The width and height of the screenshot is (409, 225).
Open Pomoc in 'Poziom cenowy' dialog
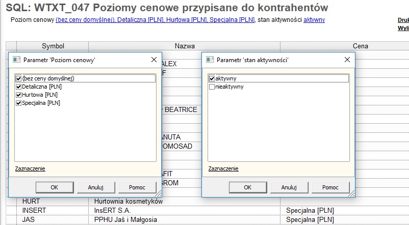(137, 187)
